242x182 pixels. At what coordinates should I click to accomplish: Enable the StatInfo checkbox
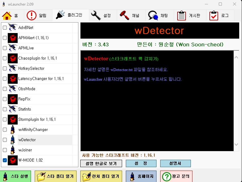5,109
